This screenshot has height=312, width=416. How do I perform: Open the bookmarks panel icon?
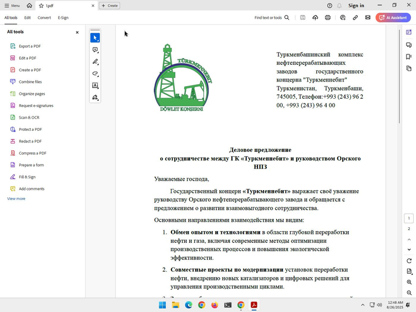pos(409,57)
